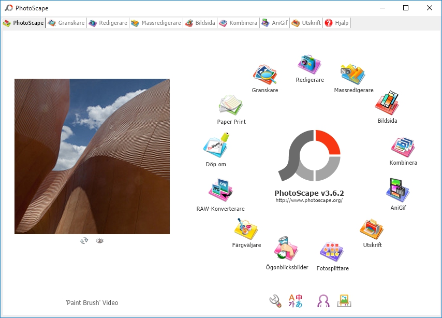The image size is (442, 318).
Task: Open the Utskrift printer icon in the circle
Action: coord(372,229)
